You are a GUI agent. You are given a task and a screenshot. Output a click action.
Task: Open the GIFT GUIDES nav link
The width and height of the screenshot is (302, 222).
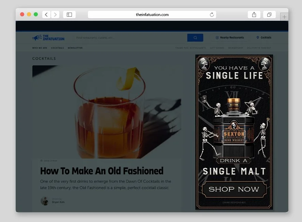point(217,48)
